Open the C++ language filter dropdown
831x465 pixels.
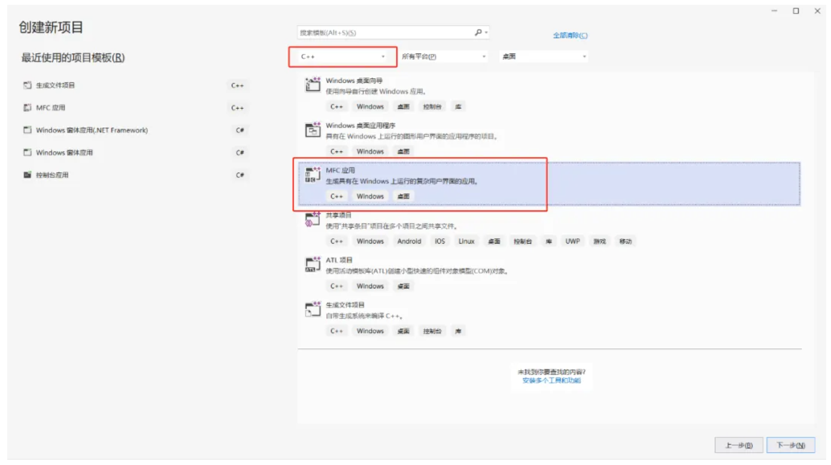coord(343,57)
